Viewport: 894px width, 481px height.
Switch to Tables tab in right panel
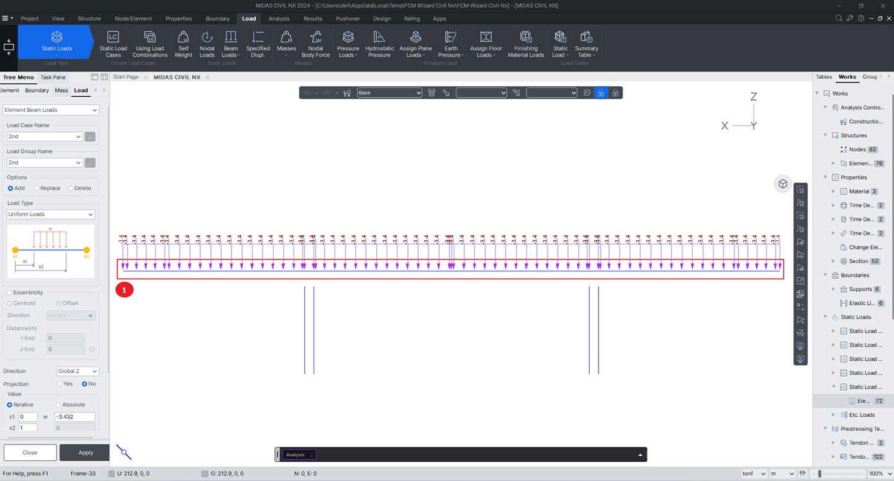tap(824, 77)
